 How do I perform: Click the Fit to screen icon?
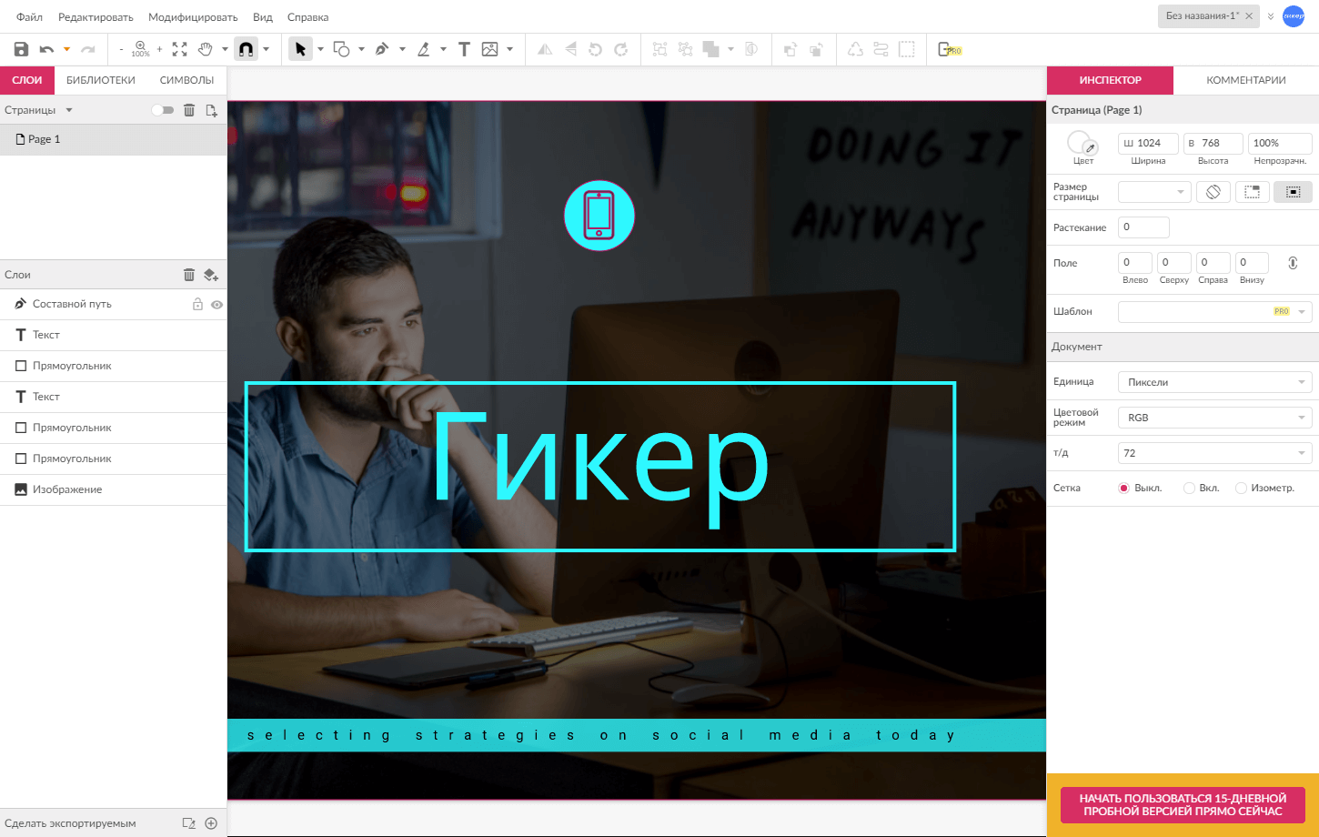[180, 49]
